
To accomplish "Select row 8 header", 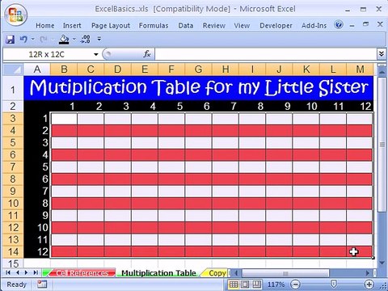I will (13, 179).
